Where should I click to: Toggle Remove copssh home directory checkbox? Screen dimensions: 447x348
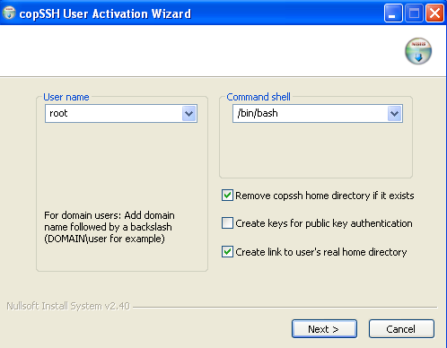(227, 196)
